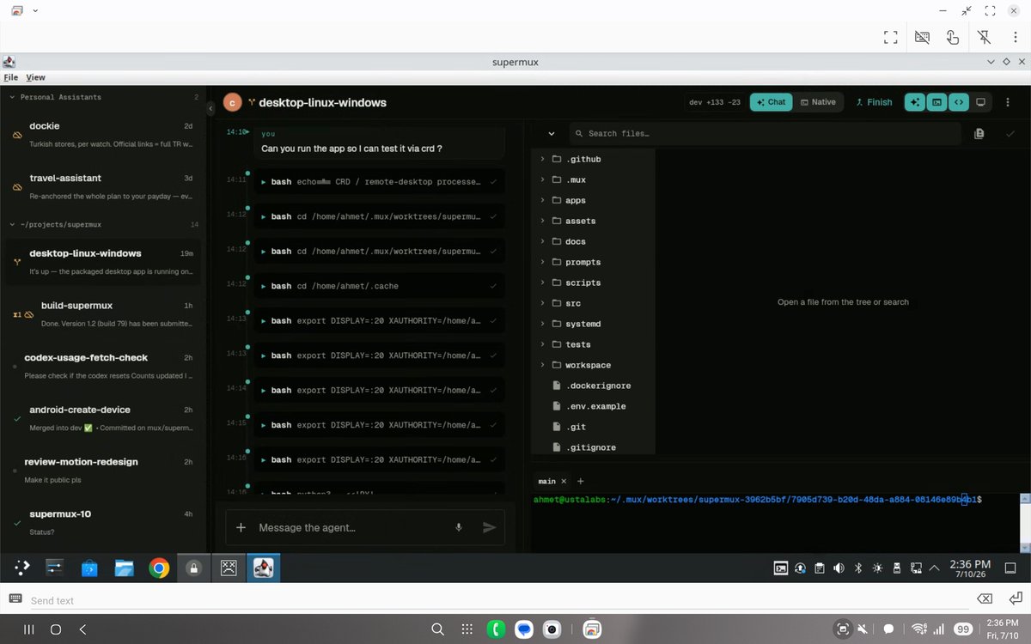This screenshot has width=1031, height=644.
Task: Toggle the monitor preview panel button
Action: [980, 102]
